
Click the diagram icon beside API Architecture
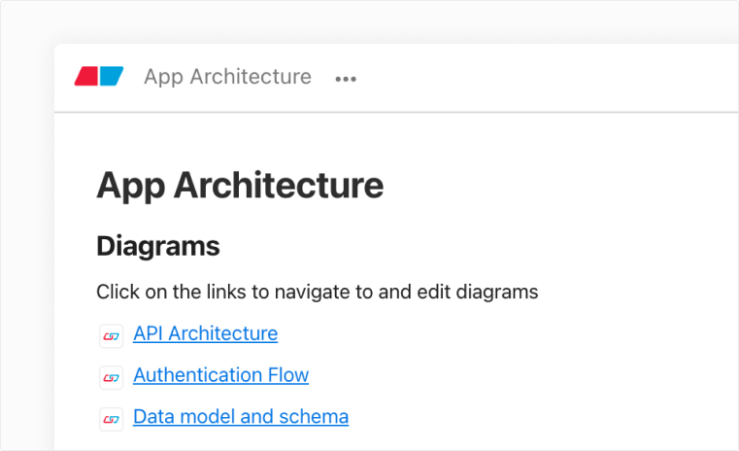click(111, 335)
